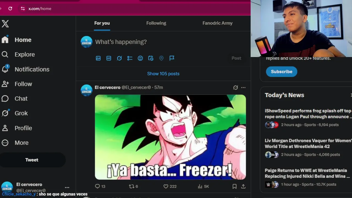Click the blue Subscribe button

point(281,71)
